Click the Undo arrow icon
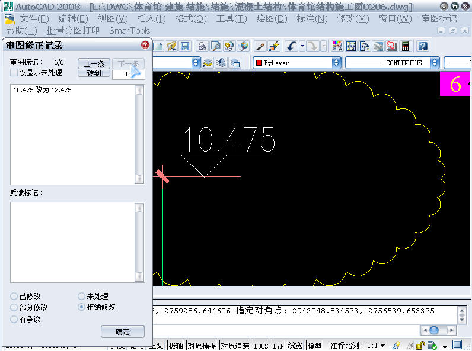 (x=292, y=46)
